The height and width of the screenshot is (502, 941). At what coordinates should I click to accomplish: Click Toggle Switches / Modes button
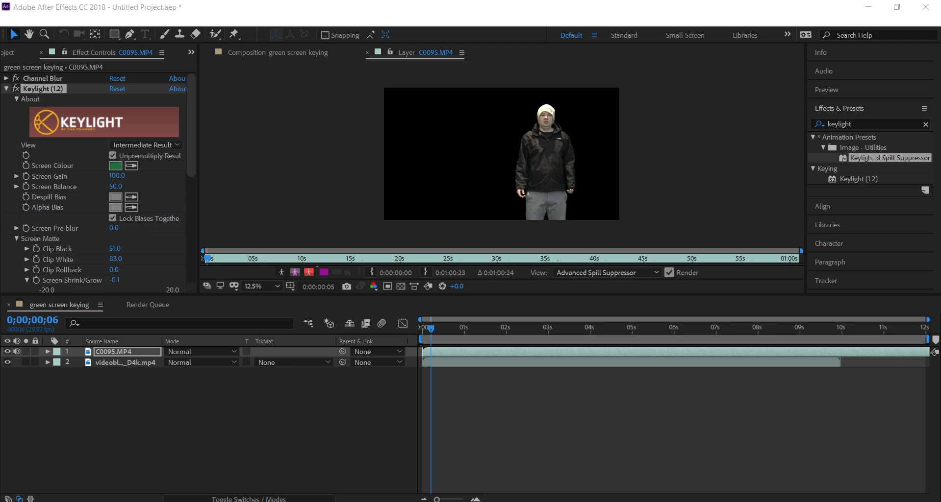coord(249,499)
